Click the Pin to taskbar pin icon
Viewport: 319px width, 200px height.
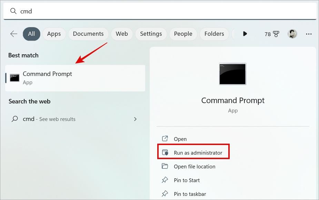click(x=165, y=194)
